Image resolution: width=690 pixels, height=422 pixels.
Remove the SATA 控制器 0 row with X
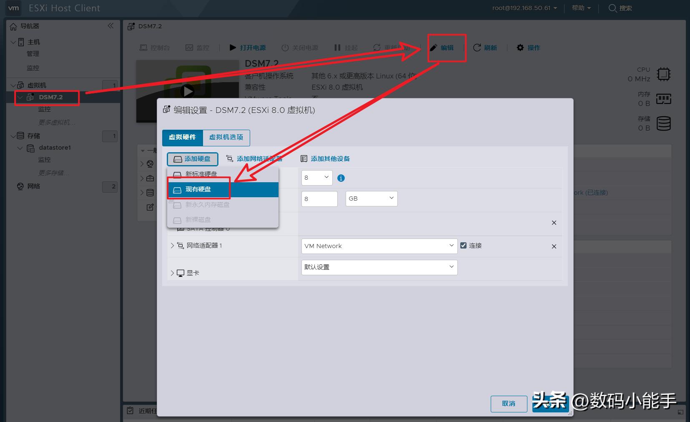point(554,223)
